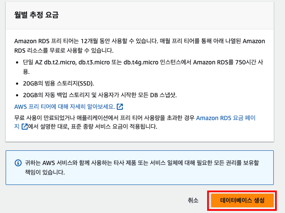Click the info icon in the blue notice box
Viewport: 285px width, 213px height.
point(18,163)
